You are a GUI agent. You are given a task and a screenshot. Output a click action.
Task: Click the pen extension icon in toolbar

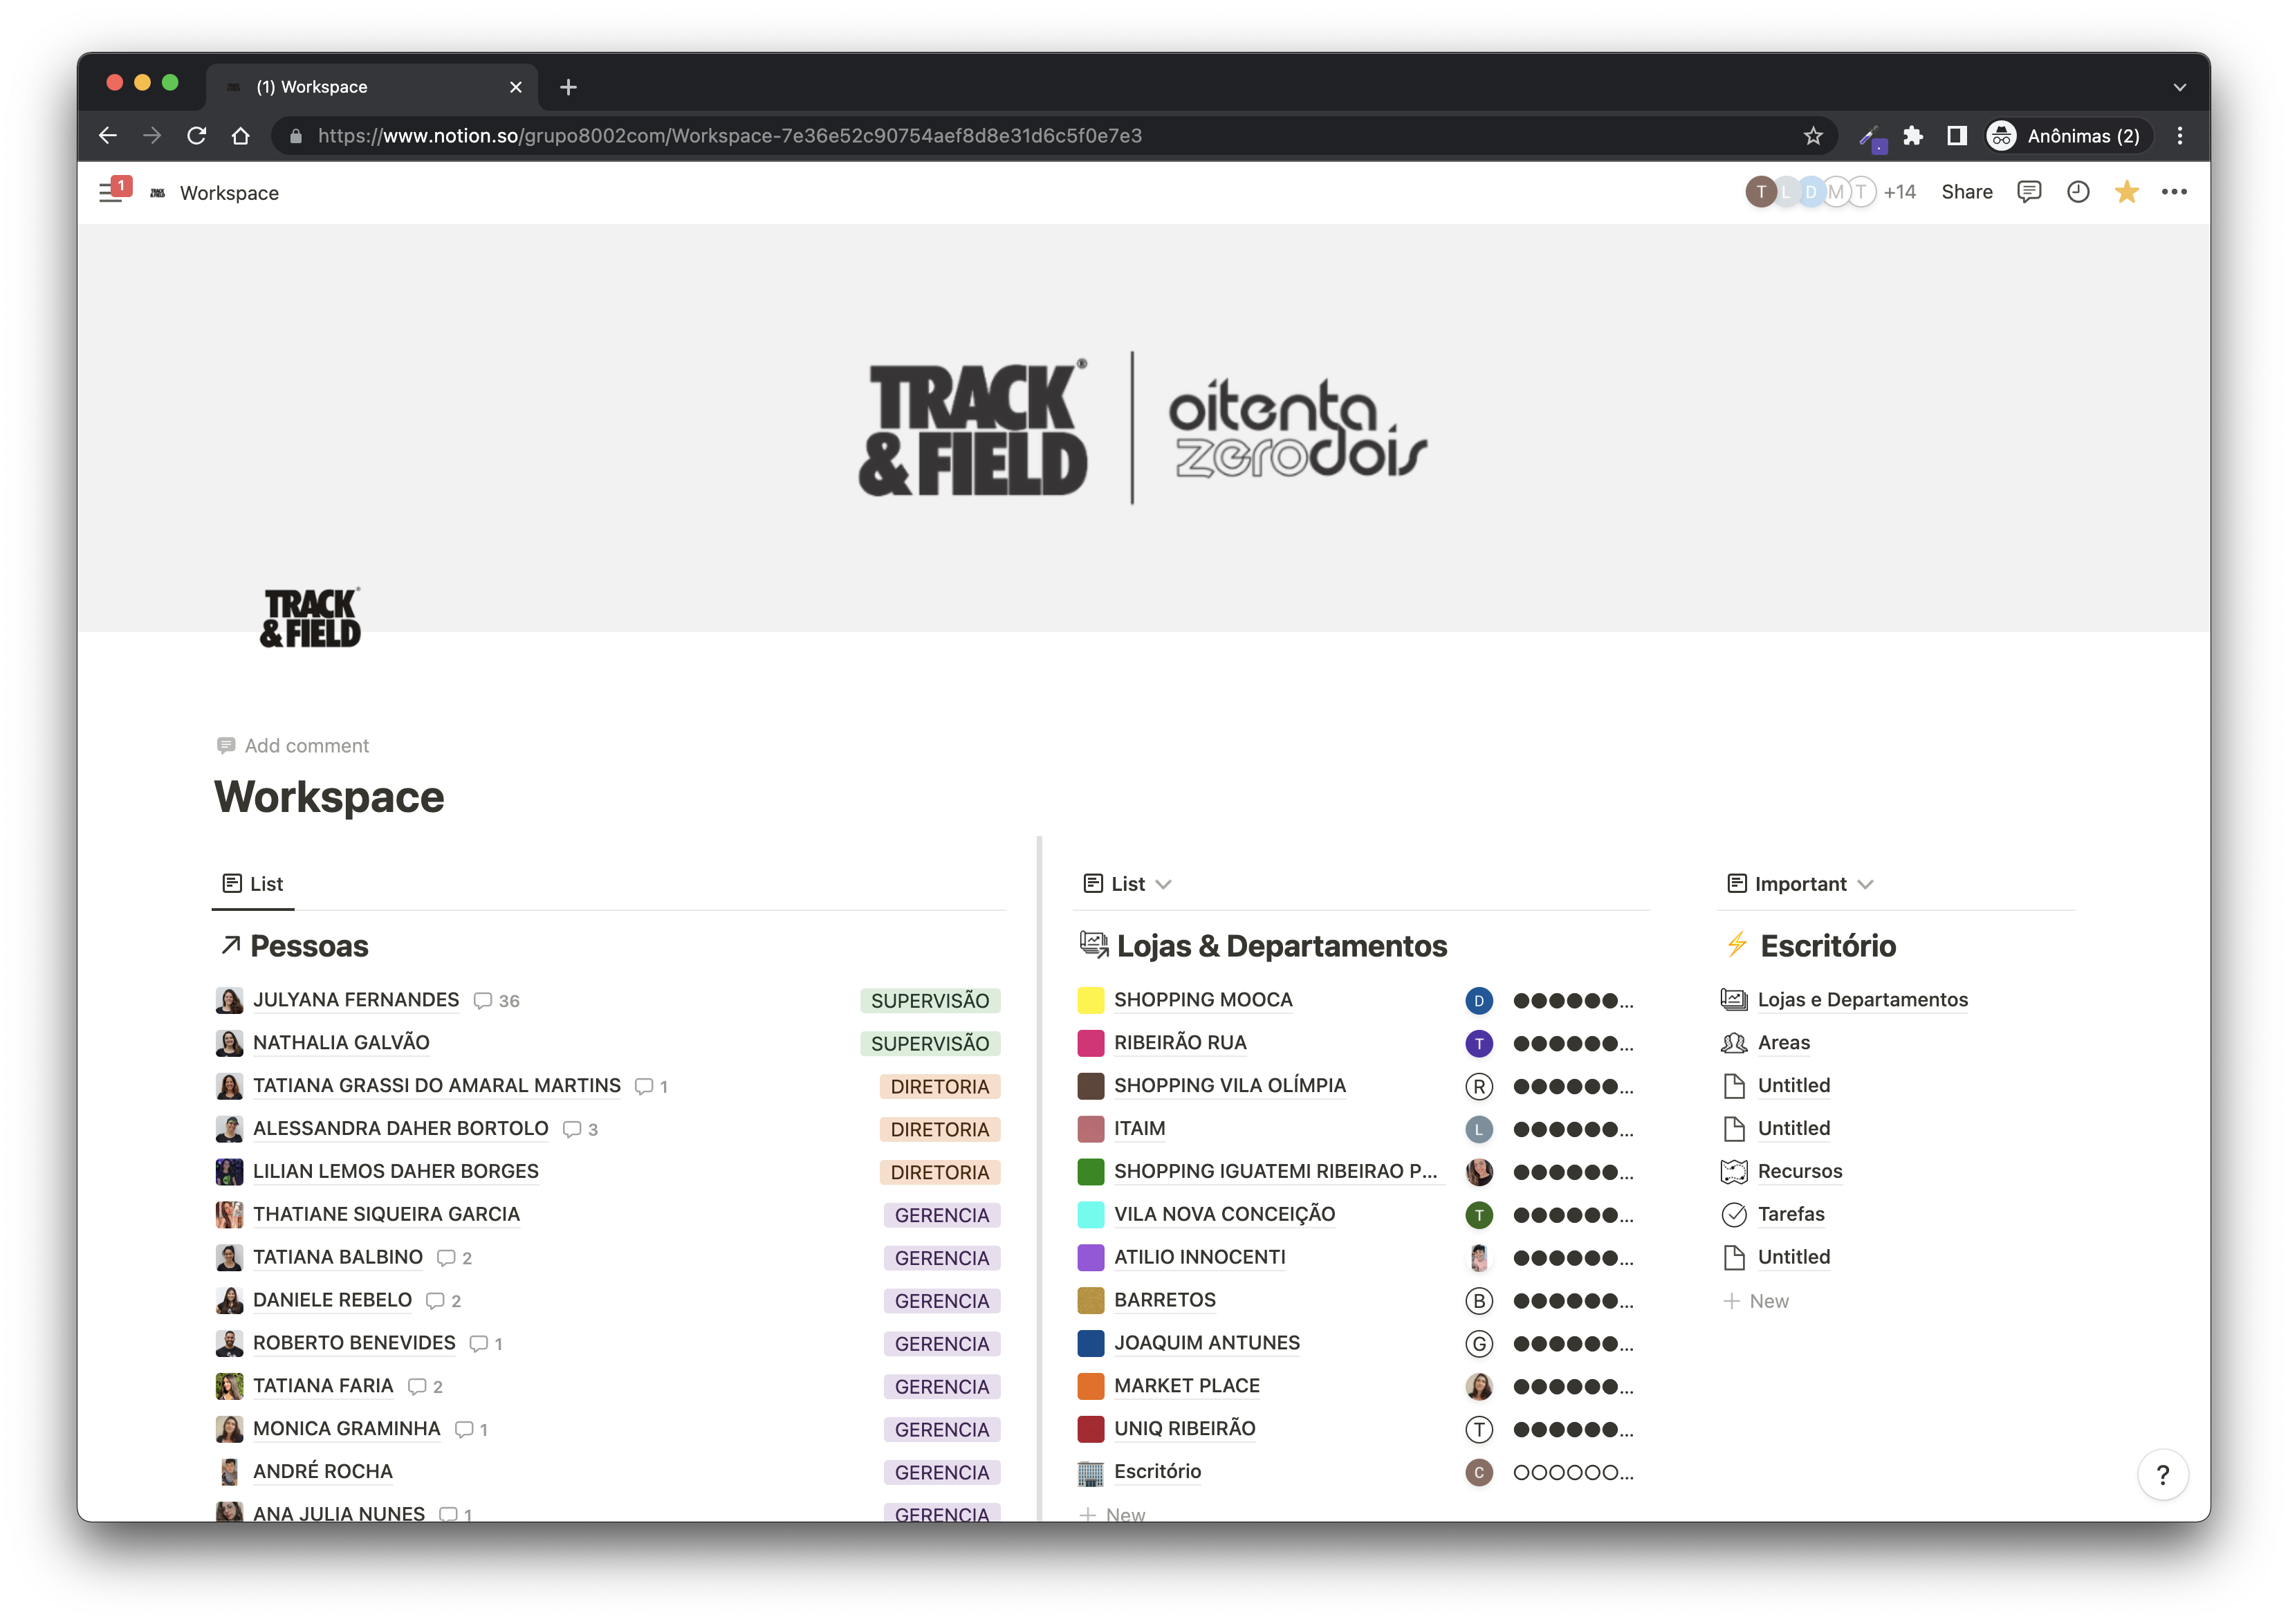[1871, 137]
